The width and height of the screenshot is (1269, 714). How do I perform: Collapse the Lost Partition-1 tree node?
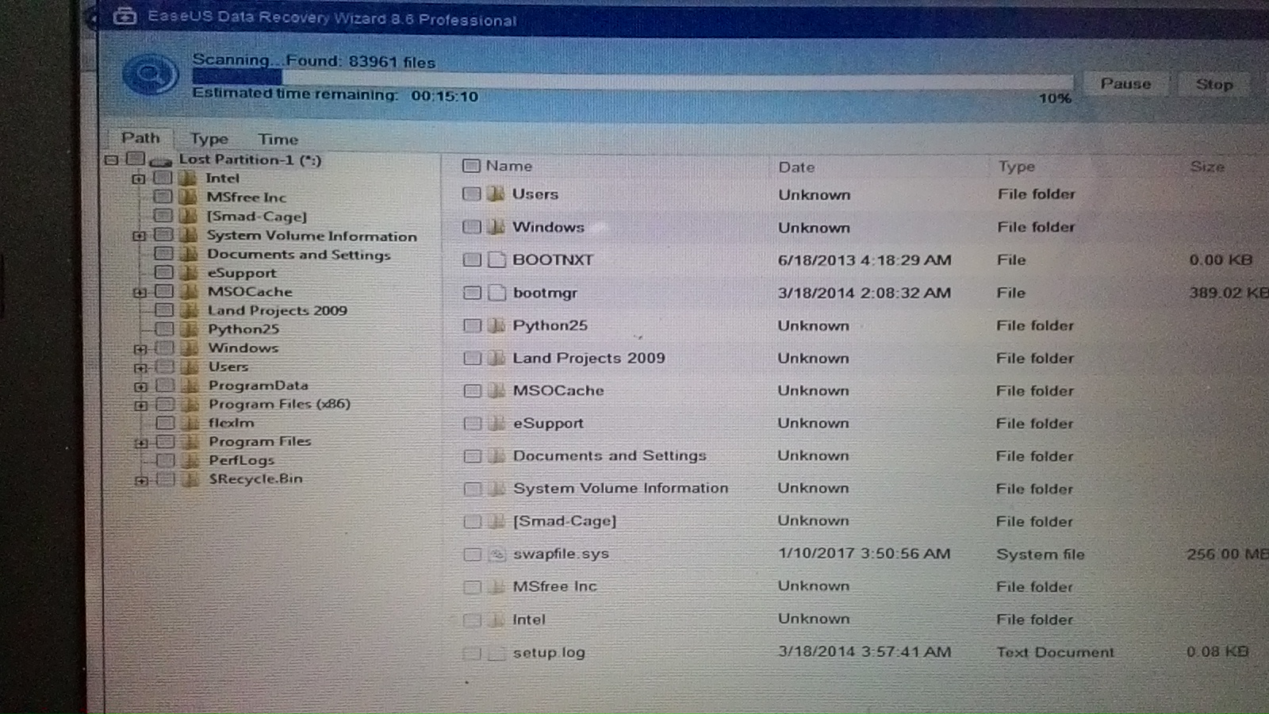[x=112, y=159]
